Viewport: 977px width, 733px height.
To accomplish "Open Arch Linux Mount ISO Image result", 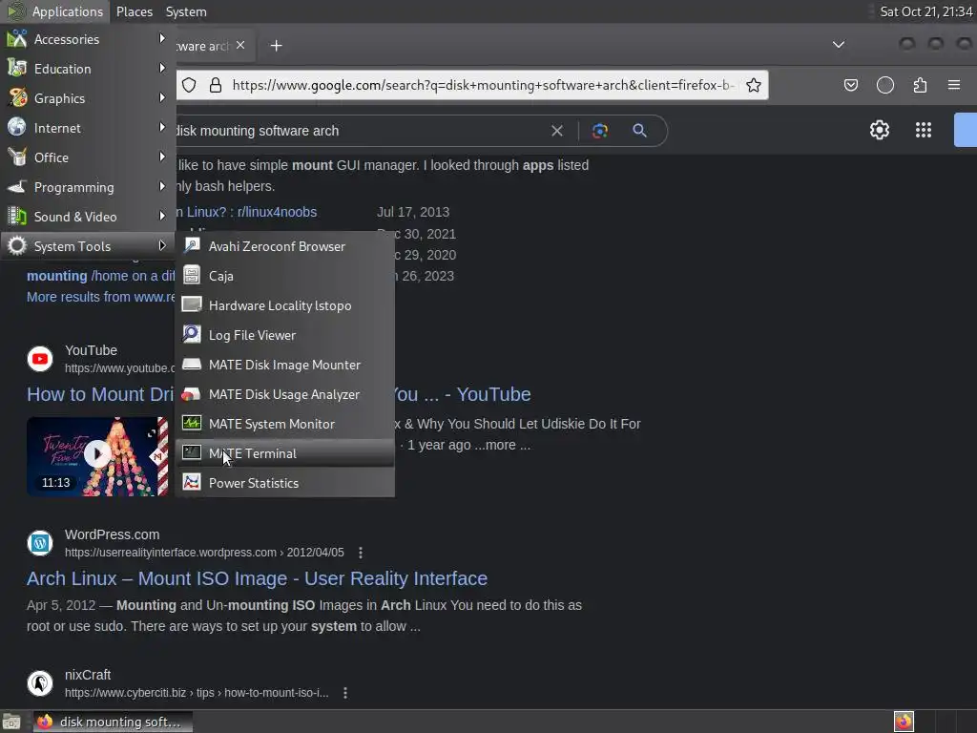I will (x=257, y=578).
